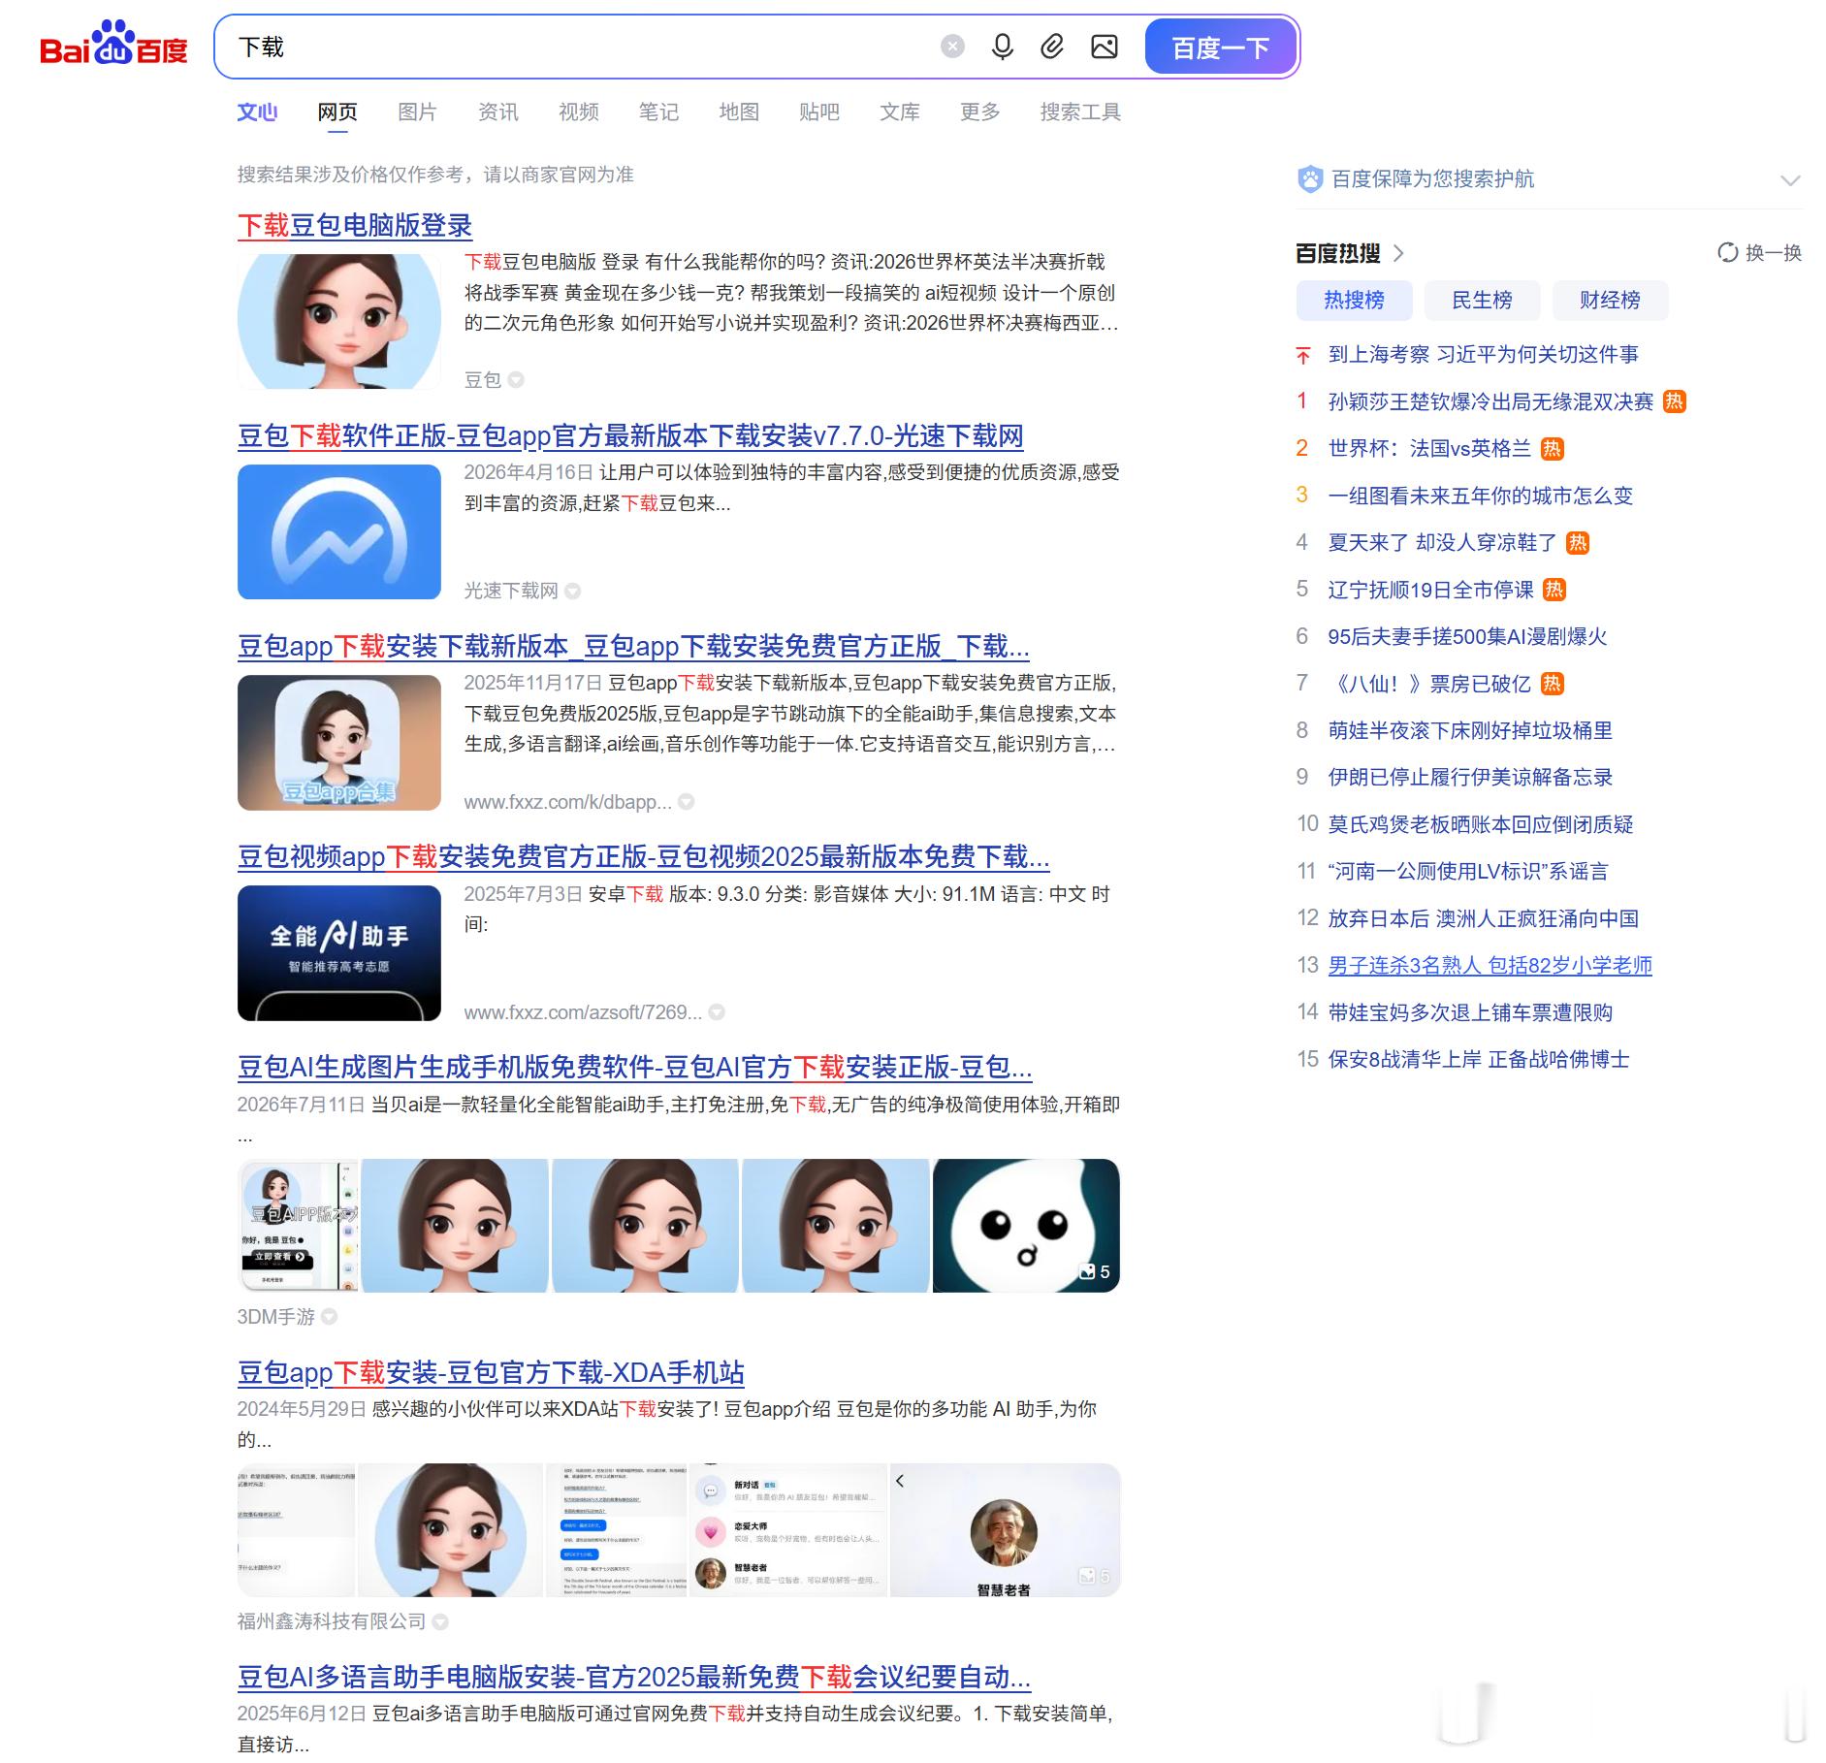Open hot search 男子连杀3名熟人 包括82岁小学老师

[1490, 966]
